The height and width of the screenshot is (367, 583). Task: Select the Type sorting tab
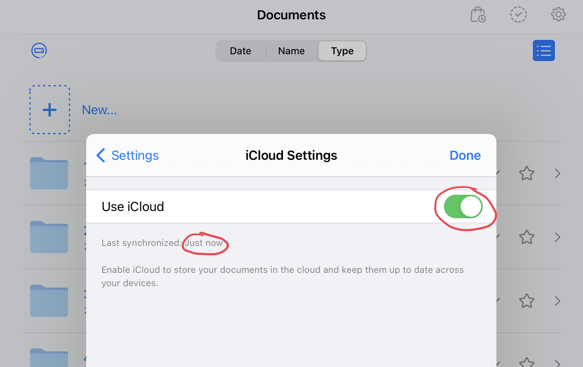tap(342, 51)
